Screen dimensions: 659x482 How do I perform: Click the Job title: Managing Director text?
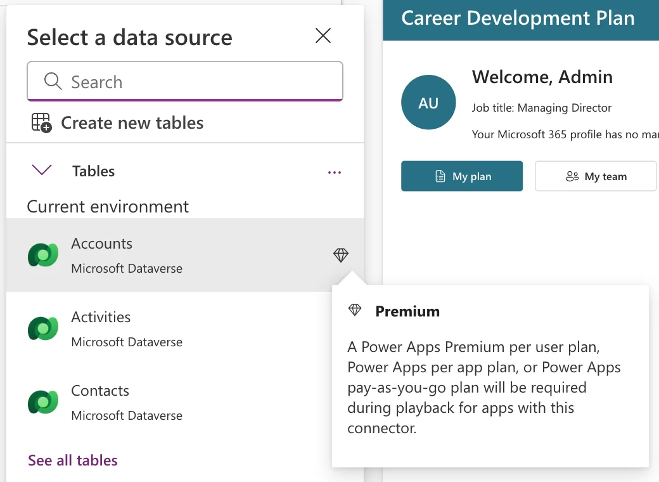[541, 108]
